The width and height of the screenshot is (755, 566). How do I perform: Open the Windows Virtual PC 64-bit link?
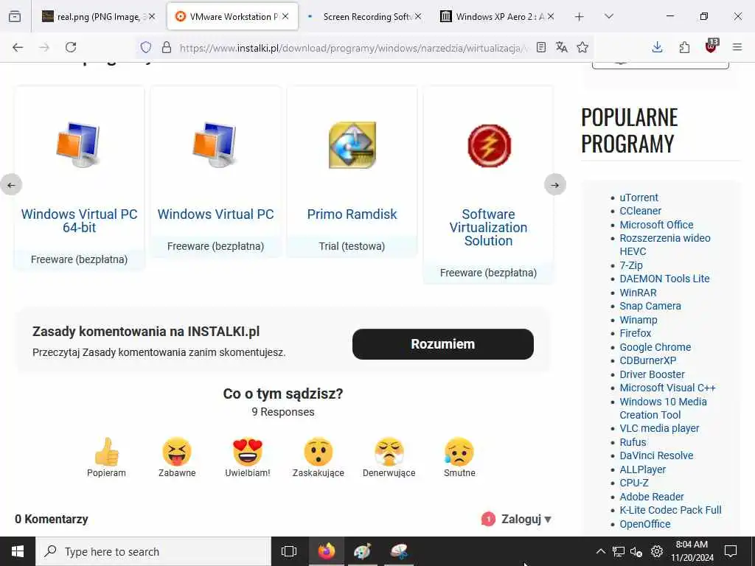pos(80,221)
